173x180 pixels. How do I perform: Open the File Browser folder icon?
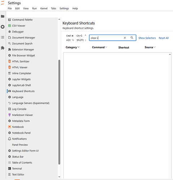coord(3,16)
